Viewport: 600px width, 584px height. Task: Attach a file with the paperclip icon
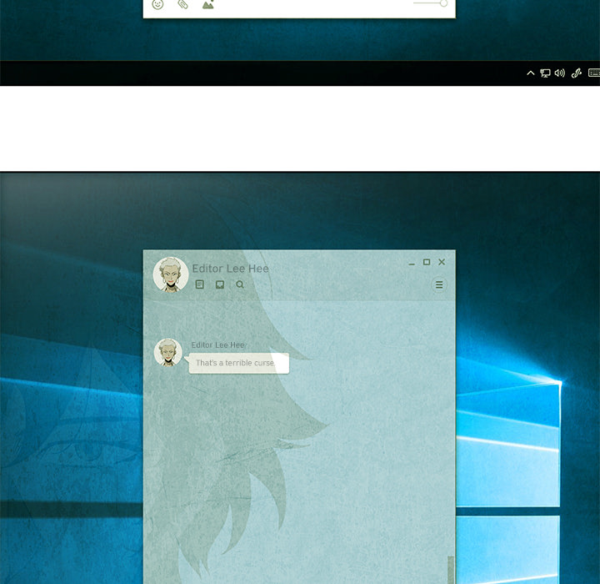coord(182,4)
